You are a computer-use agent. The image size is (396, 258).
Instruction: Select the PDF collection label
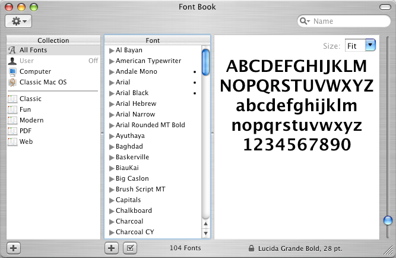click(26, 131)
